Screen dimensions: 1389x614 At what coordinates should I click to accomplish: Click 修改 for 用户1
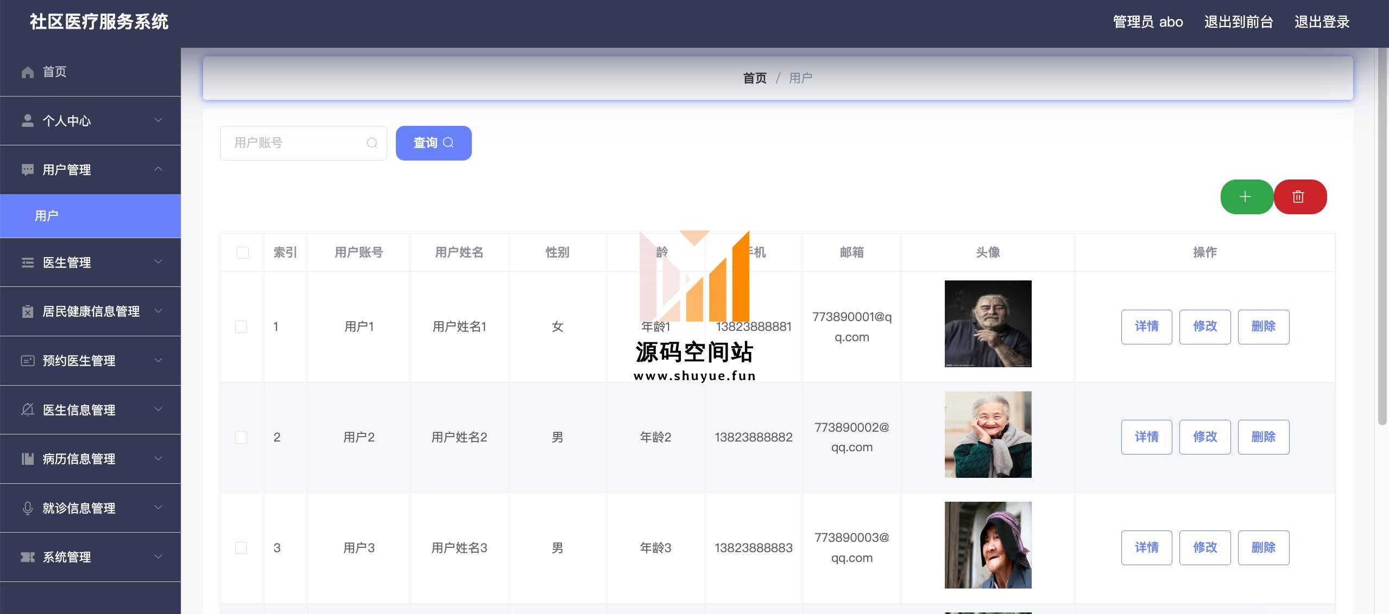point(1204,327)
